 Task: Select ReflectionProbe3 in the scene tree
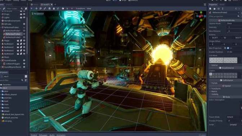tap(13, 37)
